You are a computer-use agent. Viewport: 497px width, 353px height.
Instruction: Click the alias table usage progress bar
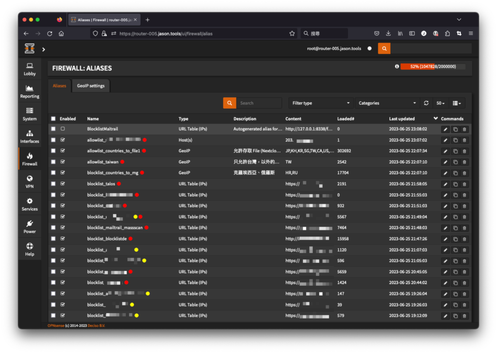pyautogui.click(x=432, y=67)
